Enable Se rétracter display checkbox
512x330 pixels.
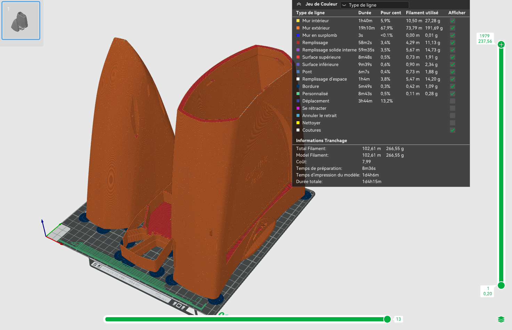pyautogui.click(x=452, y=108)
